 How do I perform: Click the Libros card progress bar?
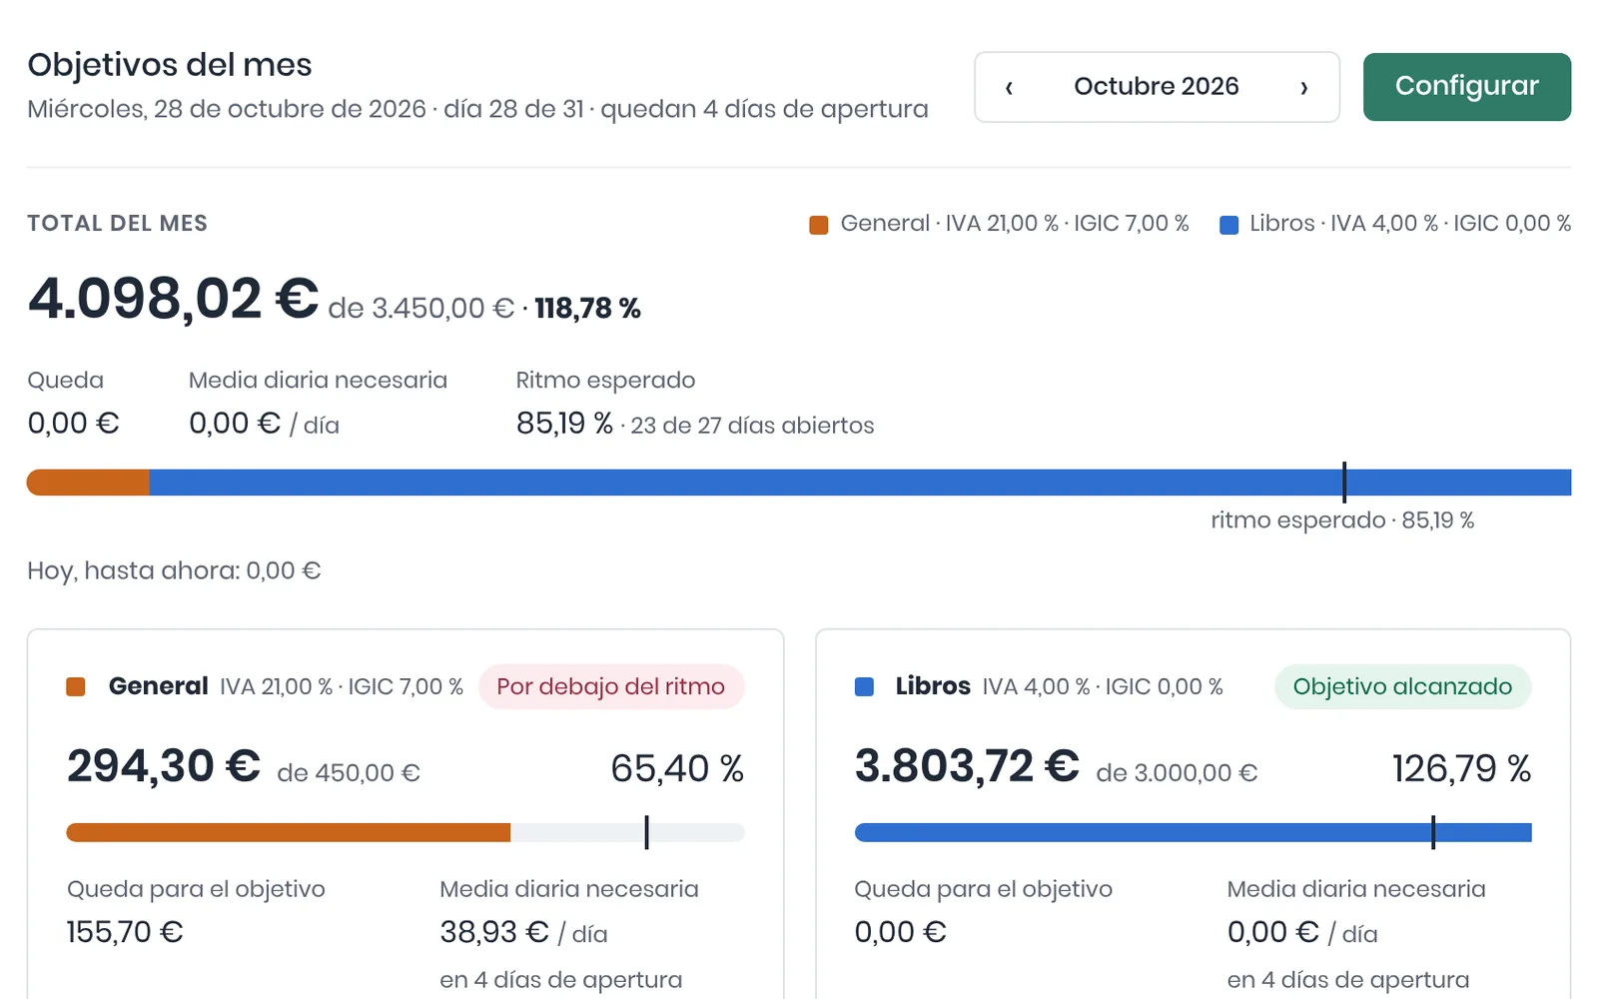[1194, 832]
